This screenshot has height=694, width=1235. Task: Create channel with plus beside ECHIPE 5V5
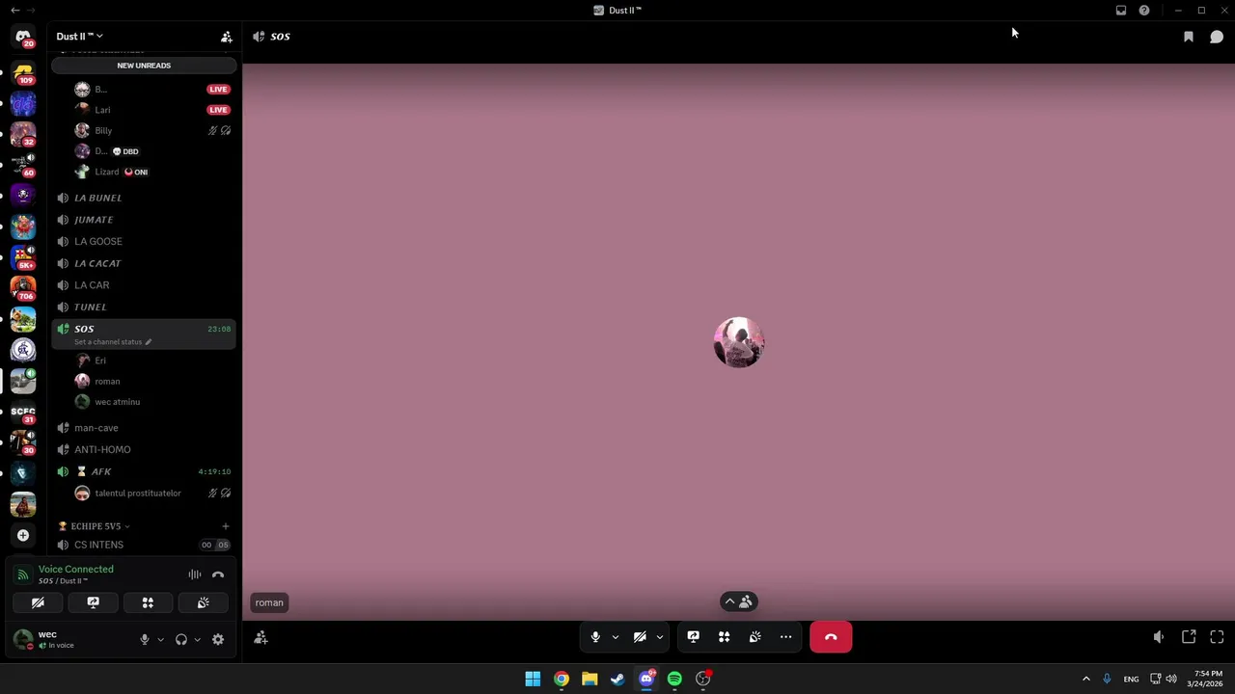[226, 526]
